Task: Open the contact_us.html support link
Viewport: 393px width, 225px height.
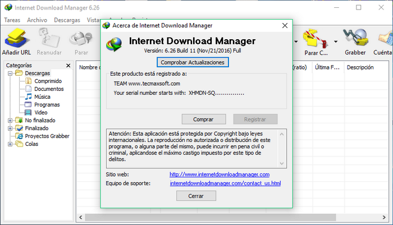Action: (x=225, y=183)
